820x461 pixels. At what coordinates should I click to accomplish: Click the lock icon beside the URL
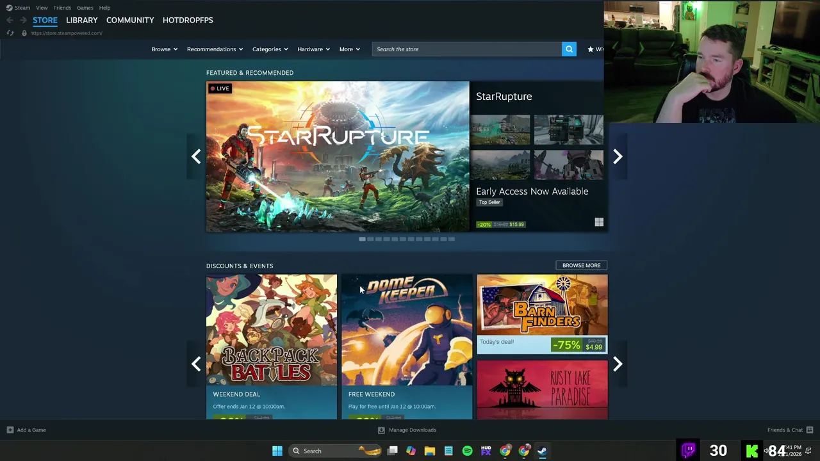tap(24, 33)
